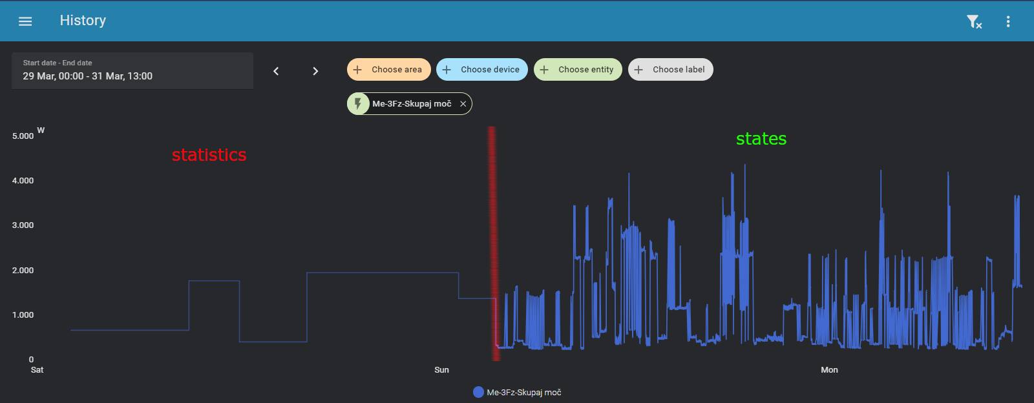
Task: Open the Start date - End date picker
Action: [132, 70]
